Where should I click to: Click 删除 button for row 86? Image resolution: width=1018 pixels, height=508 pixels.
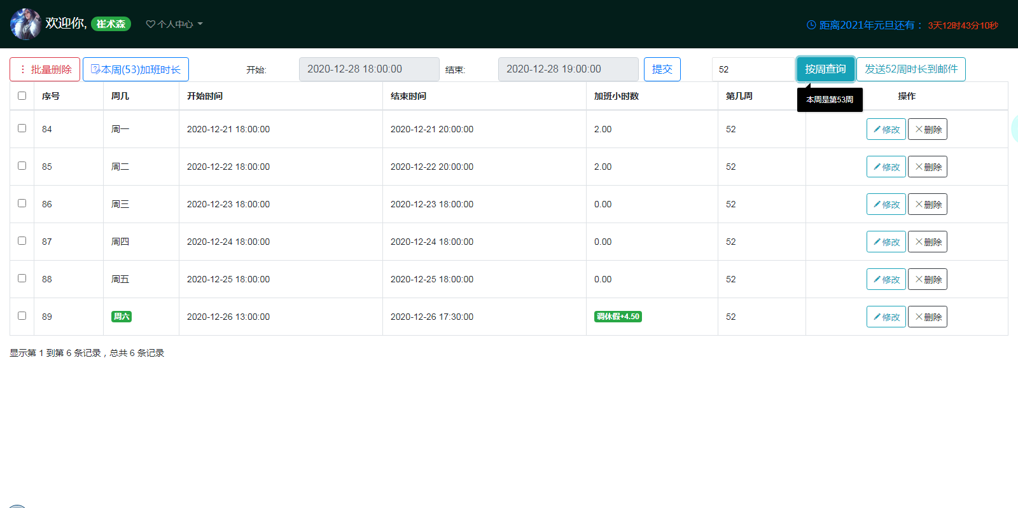click(x=928, y=204)
